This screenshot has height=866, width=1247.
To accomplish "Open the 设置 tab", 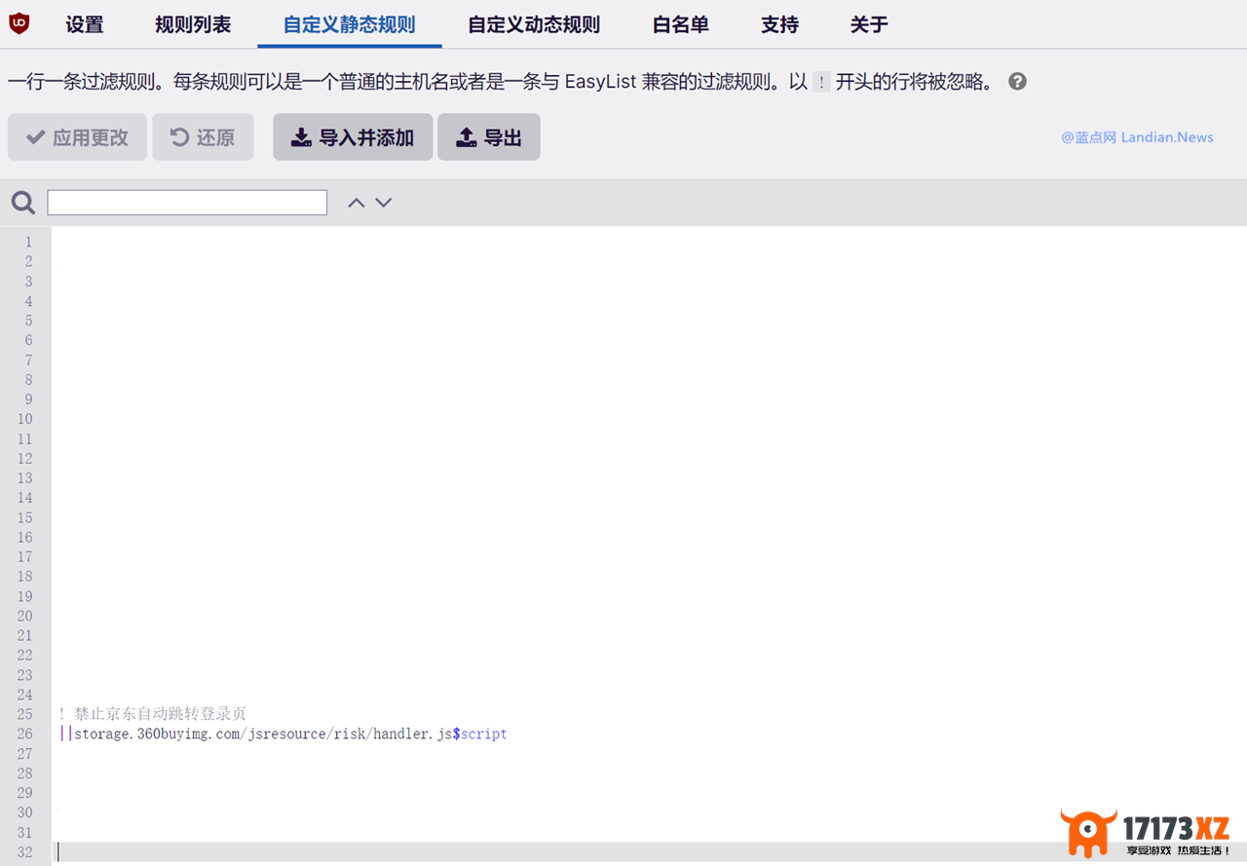I will coord(85,24).
